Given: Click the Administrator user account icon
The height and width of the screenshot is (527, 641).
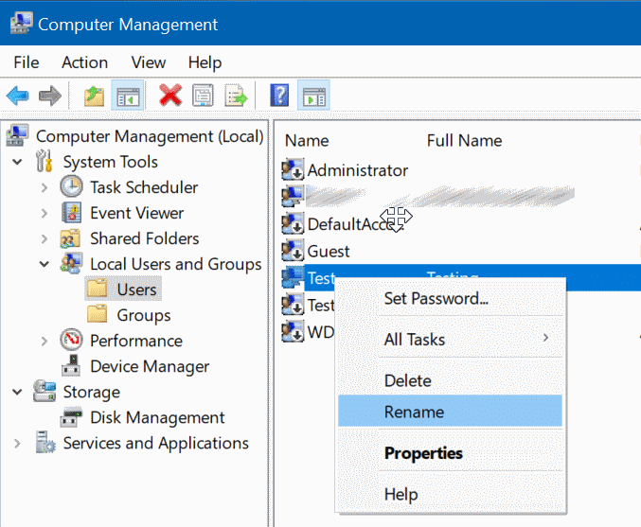Looking at the screenshot, I should click(x=293, y=169).
